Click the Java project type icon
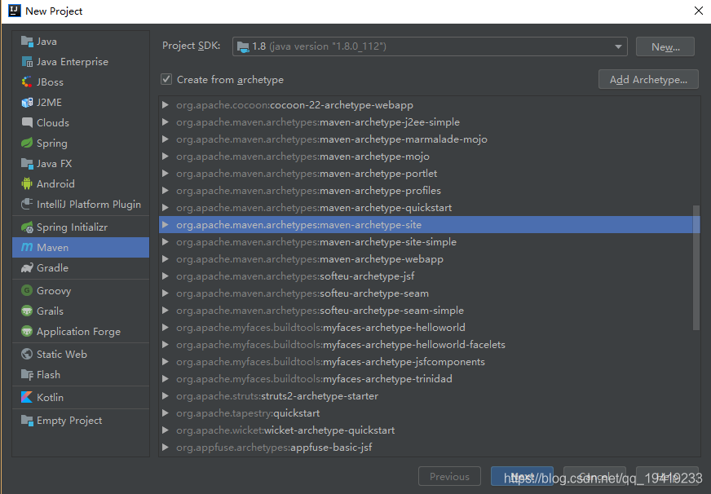 tap(27, 42)
